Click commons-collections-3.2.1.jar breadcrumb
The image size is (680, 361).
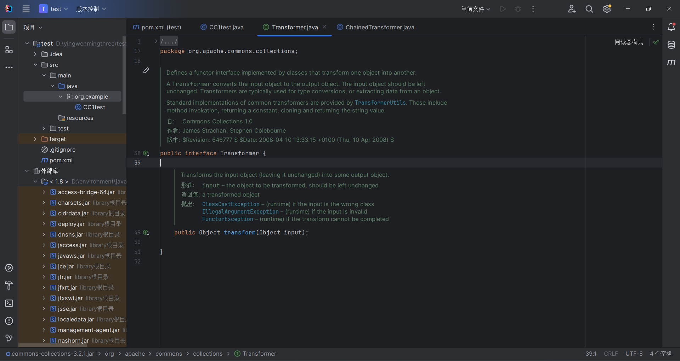point(50,354)
